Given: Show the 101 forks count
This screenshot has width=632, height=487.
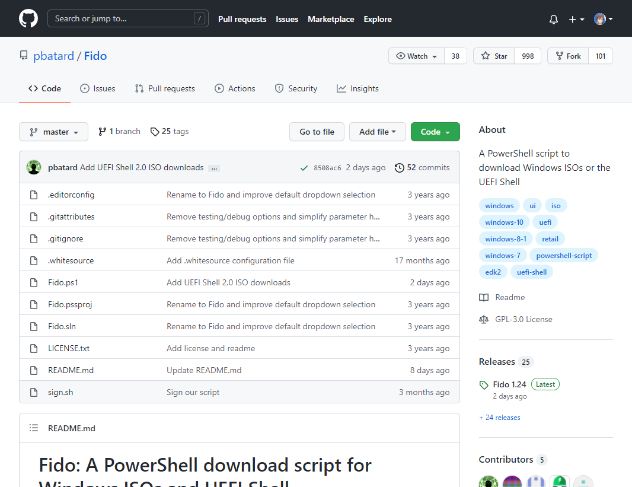Looking at the screenshot, I should point(601,56).
